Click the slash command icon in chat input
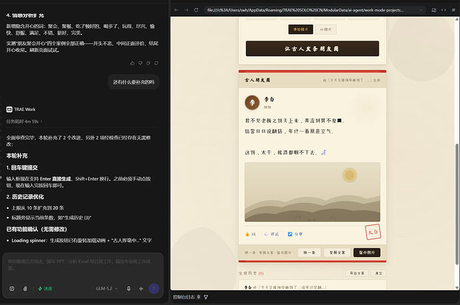 (x=12, y=288)
